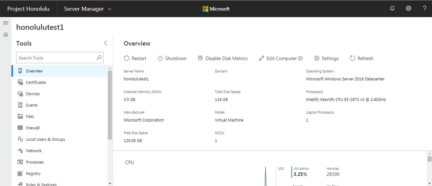The width and height of the screenshot is (432, 186).
Task: Click the Shutdown power icon
Action: [160, 58]
